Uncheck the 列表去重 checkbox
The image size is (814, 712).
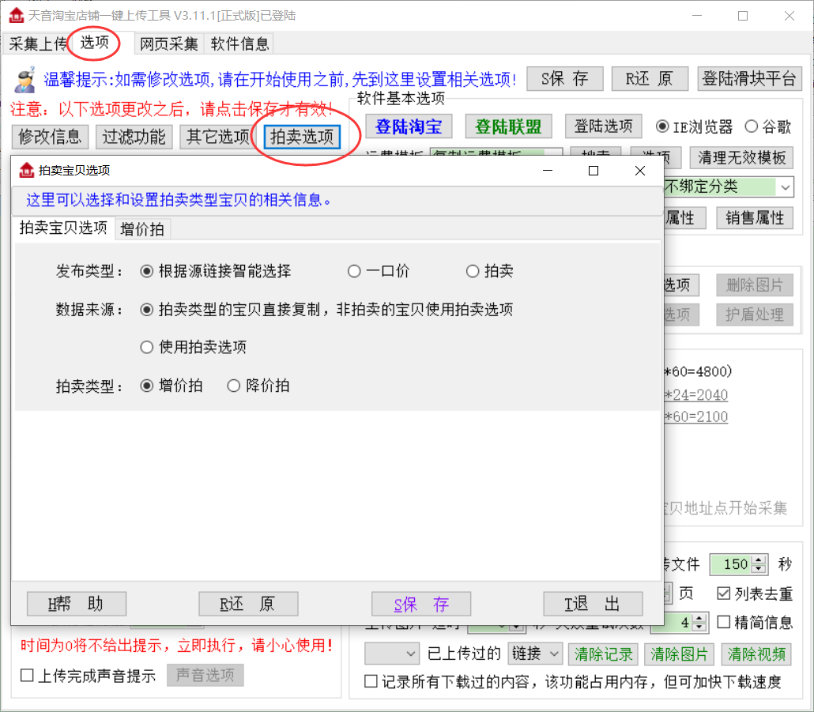point(724,593)
